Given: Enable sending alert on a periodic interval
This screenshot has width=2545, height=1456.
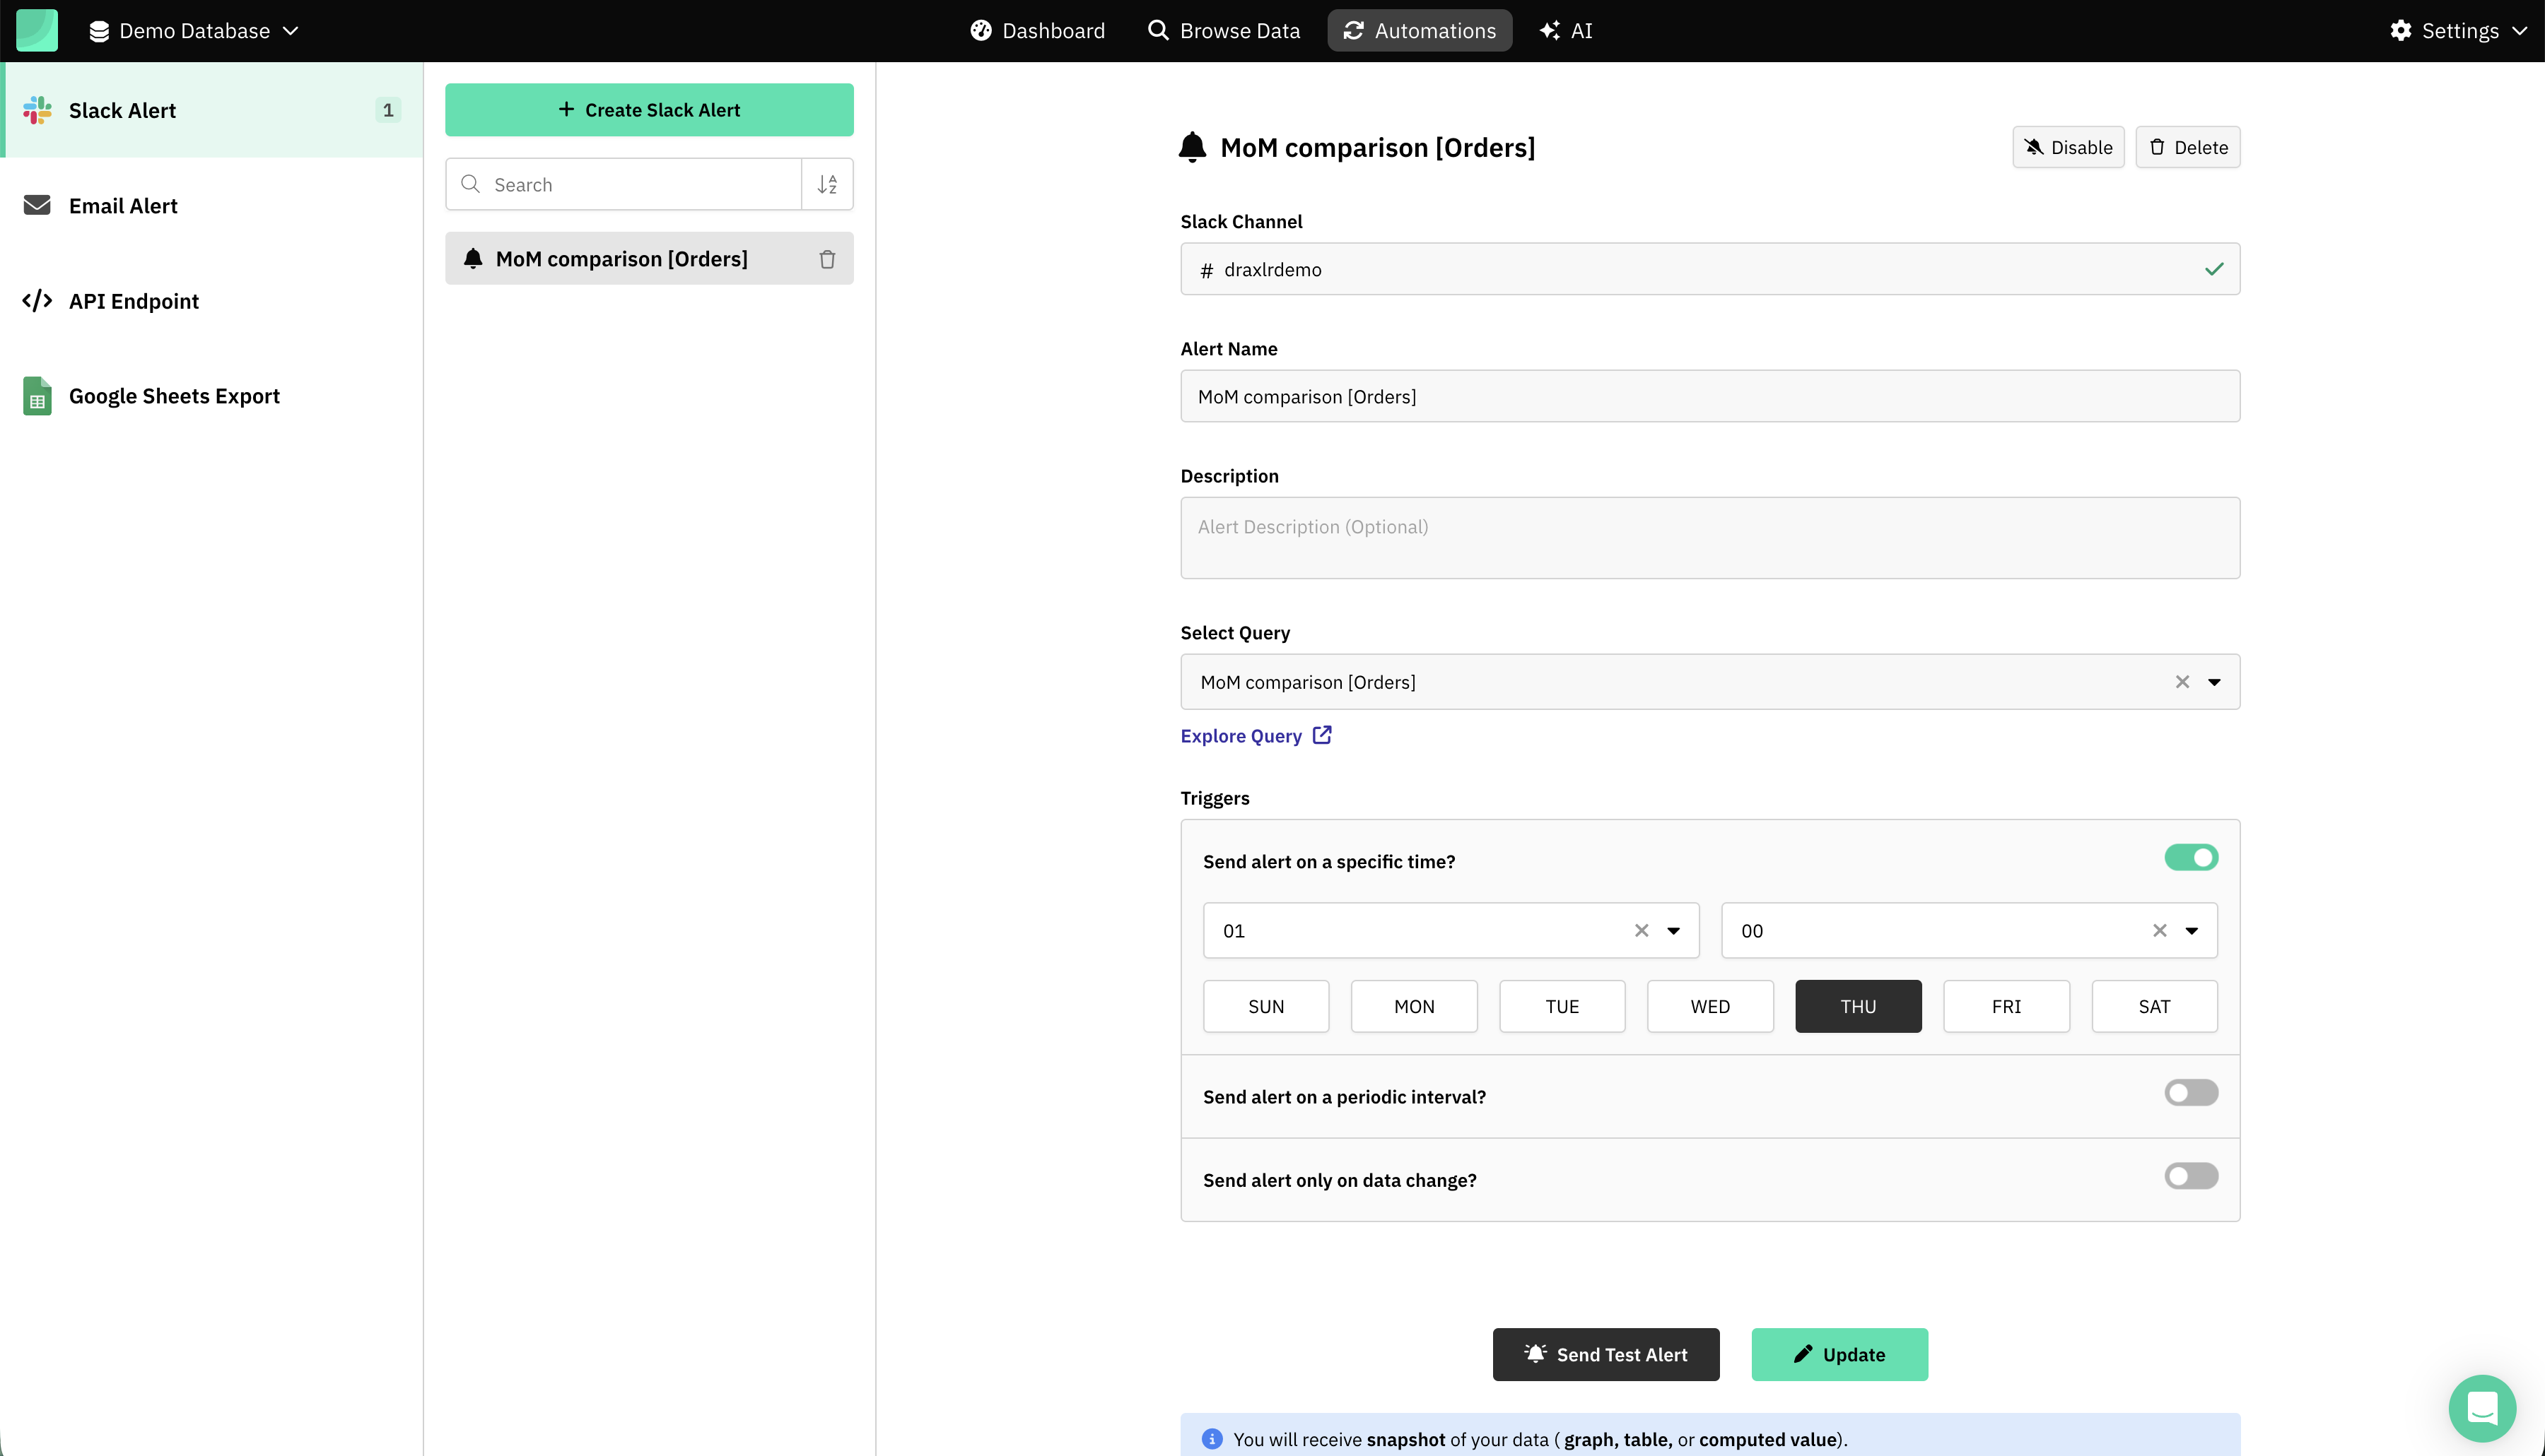Looking at the screenshot, I should coord(2191,1092).
